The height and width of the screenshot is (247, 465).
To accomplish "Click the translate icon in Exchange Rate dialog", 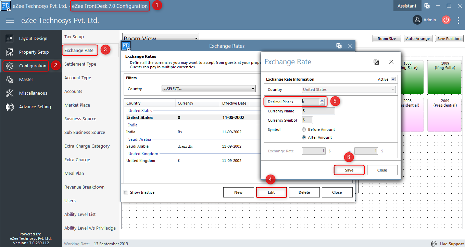I will click(x=376, y=62).
